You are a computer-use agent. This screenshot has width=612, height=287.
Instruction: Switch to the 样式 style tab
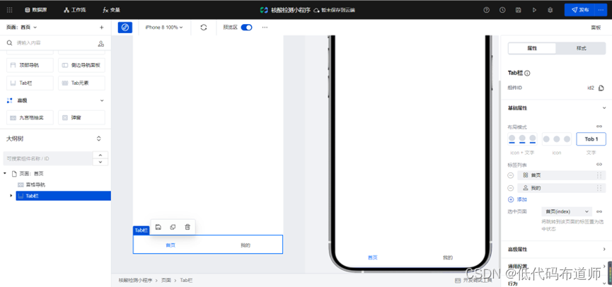pos(581,48)
